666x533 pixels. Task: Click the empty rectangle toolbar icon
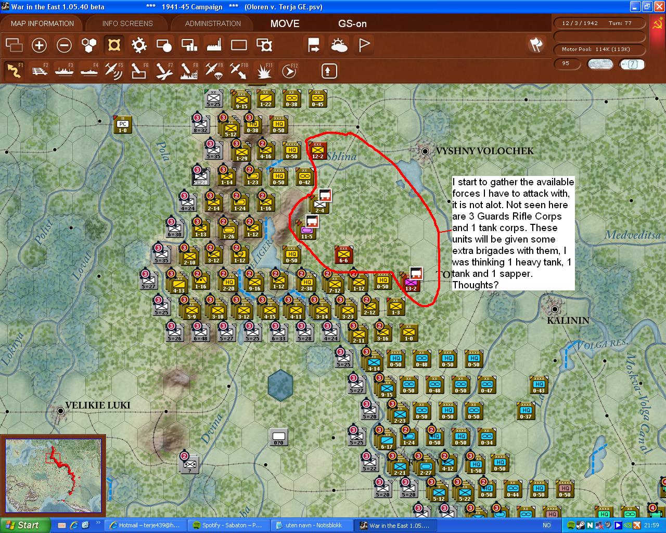pyautogui.click(x=239, y=45)
